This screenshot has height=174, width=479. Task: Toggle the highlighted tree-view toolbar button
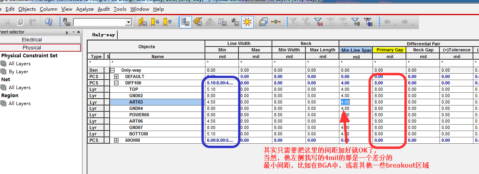coord(185,22)
